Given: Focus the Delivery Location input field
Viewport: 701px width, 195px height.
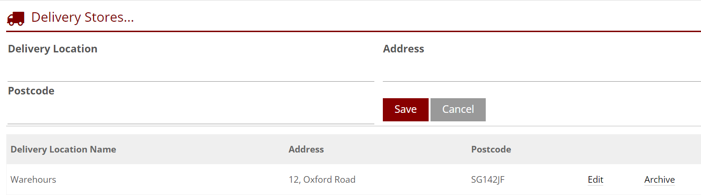Looking at the screenshot, I should coord(191,71).
